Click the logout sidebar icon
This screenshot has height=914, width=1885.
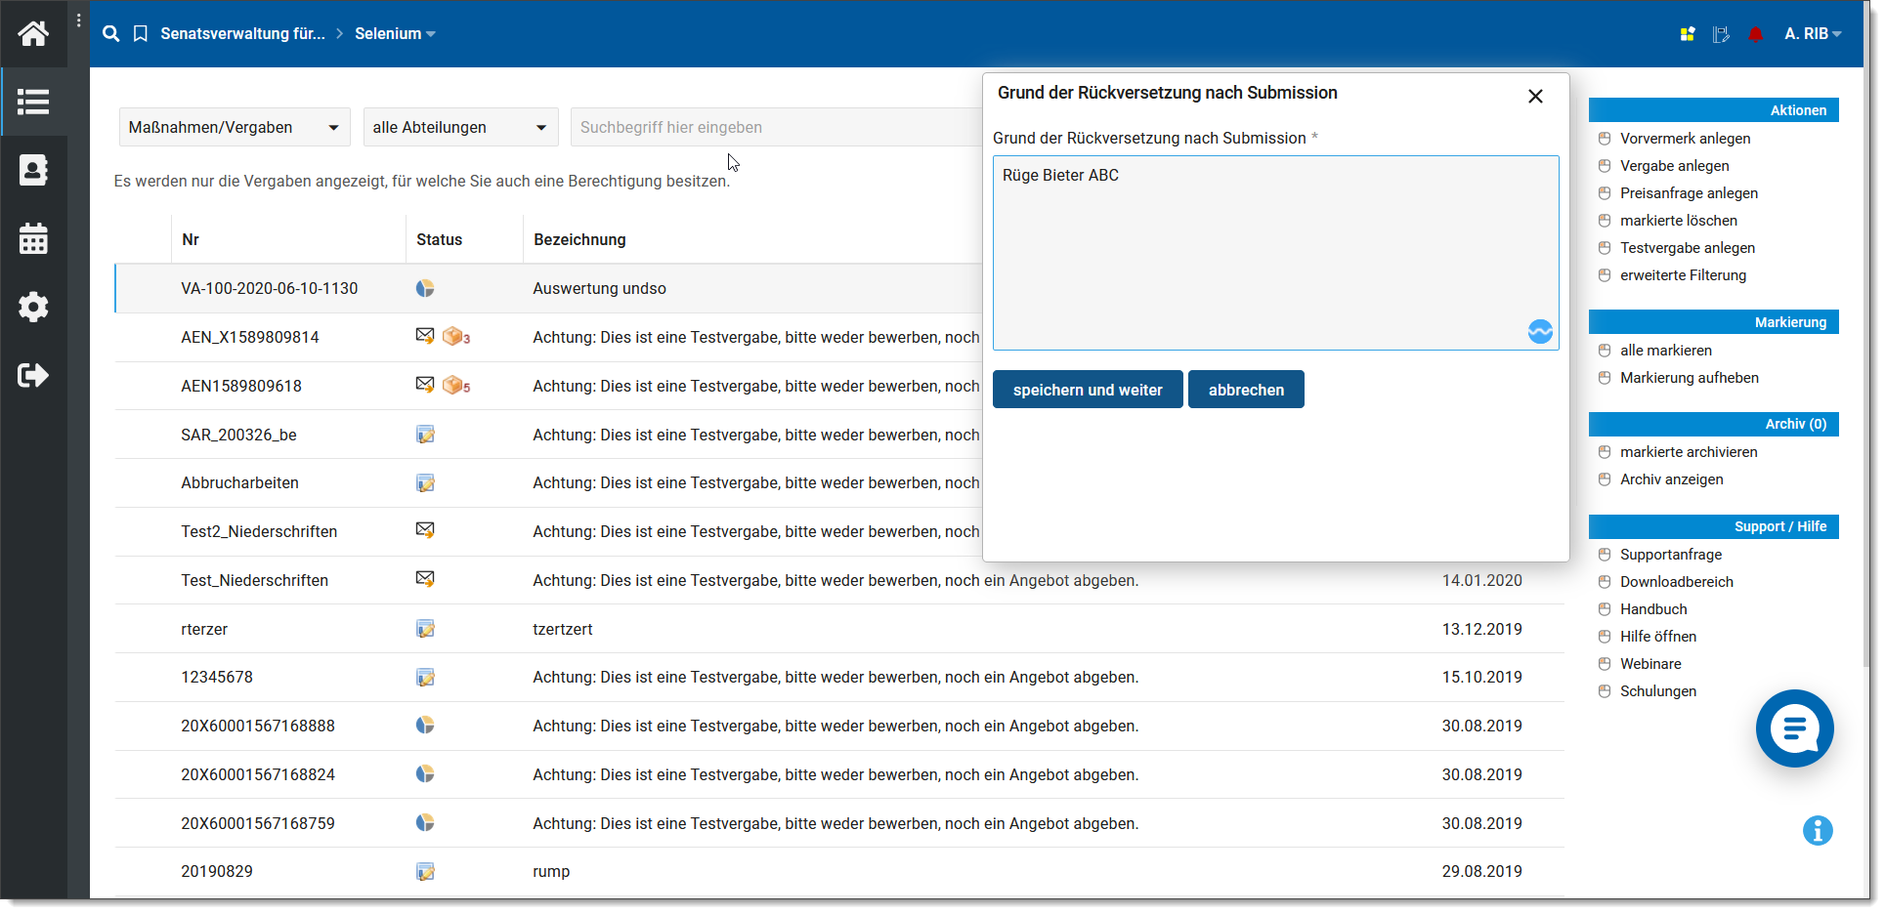coord(33,375)
